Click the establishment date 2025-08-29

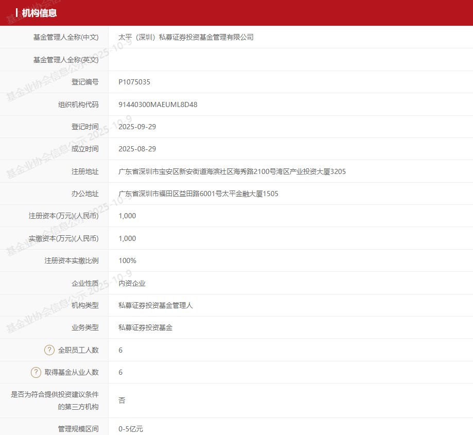click(137, 149)
